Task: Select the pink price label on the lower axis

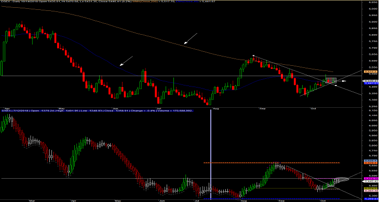Action: pyautogui.click(x=371, y=191)
